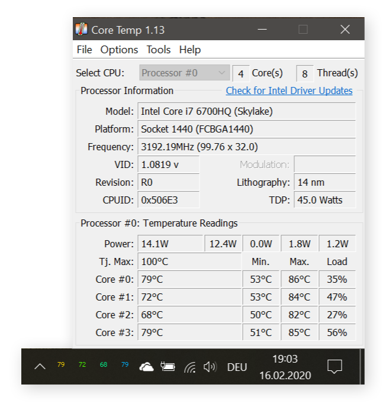Minimize the Core Temp window

coord(262,29)
